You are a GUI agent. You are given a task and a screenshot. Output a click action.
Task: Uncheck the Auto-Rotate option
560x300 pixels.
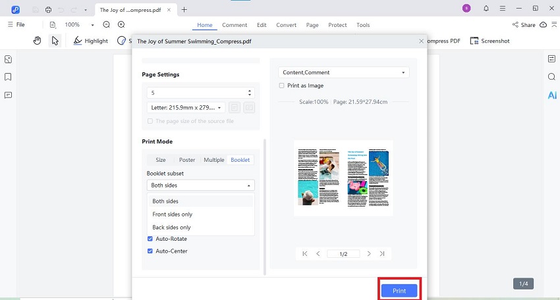click(150, 239)
